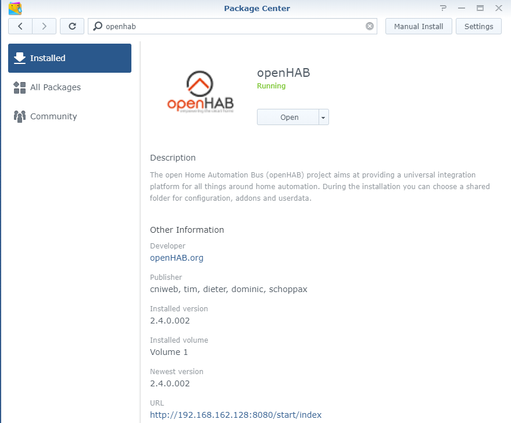Click the Installed download icon

[20, 58]
